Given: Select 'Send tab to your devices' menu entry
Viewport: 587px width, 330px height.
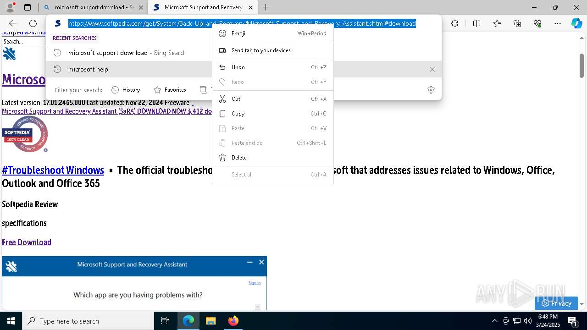Looking at the screenshot, I should click(x=272, y=50).
